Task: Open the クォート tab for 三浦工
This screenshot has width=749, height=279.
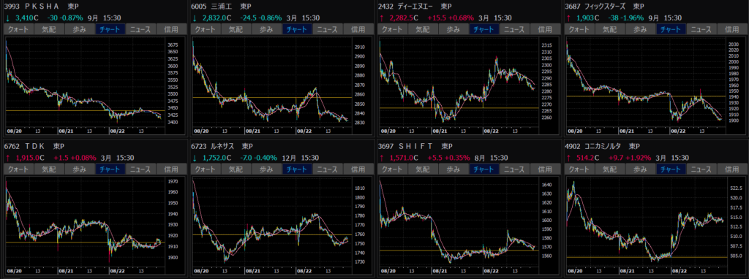Action: point(206,29)
